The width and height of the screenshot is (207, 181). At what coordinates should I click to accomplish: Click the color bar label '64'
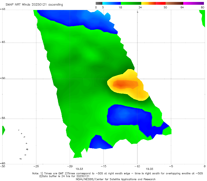182,7
